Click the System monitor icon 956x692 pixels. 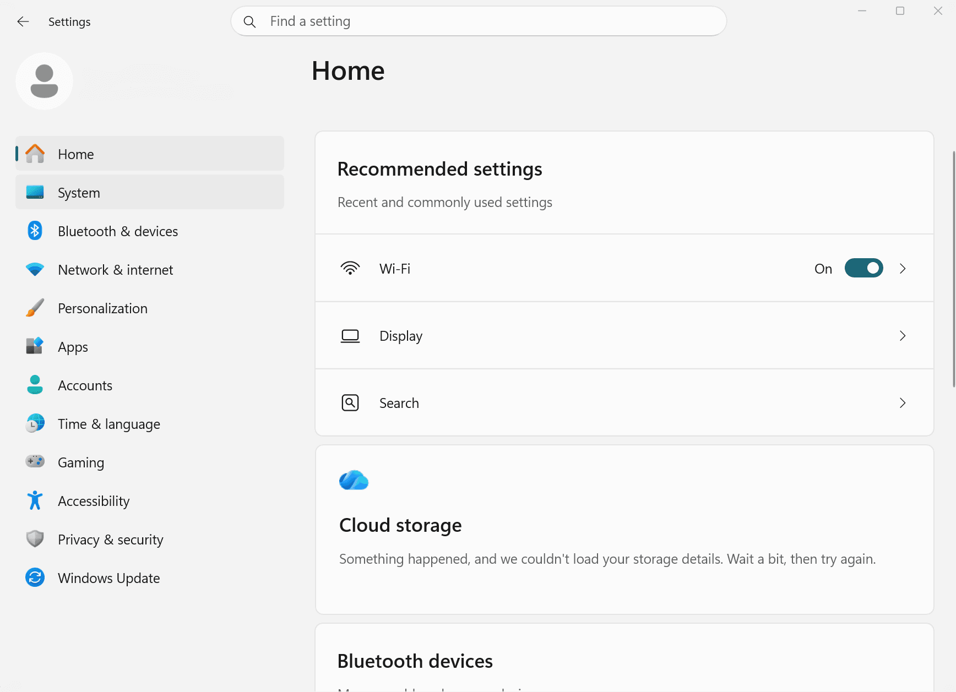click(x=35, y=192)
